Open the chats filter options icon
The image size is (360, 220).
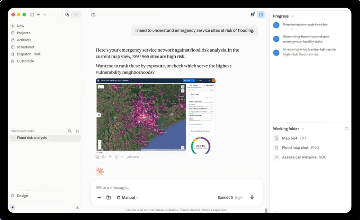pos(77,131)
